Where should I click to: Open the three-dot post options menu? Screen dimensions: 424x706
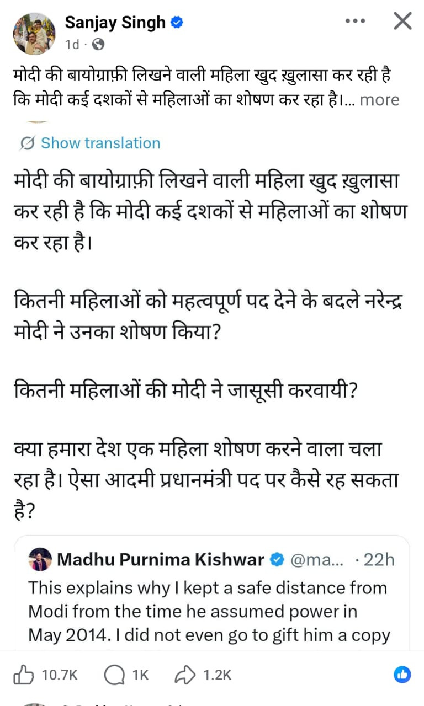356,21
